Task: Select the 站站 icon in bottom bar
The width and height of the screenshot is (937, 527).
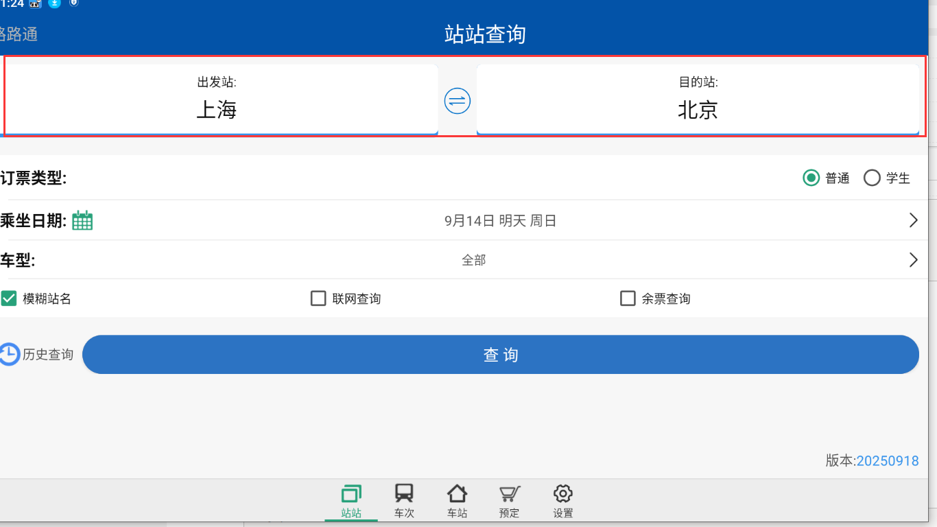Action: click(x=351, y=493)
